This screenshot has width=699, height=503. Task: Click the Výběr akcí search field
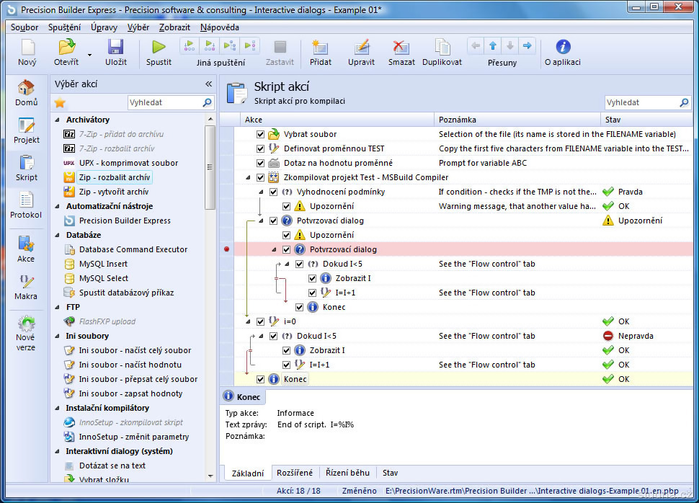tap(164, 102)
